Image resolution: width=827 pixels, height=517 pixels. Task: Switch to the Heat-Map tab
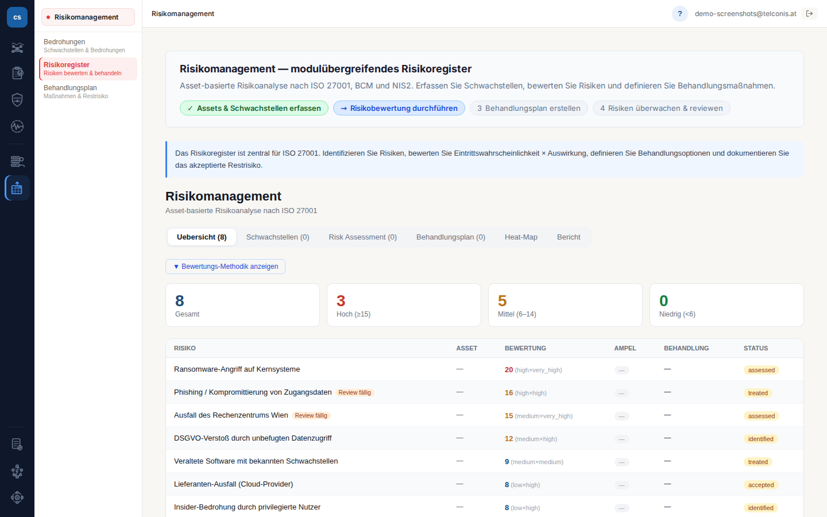click(x=521, y=237)
